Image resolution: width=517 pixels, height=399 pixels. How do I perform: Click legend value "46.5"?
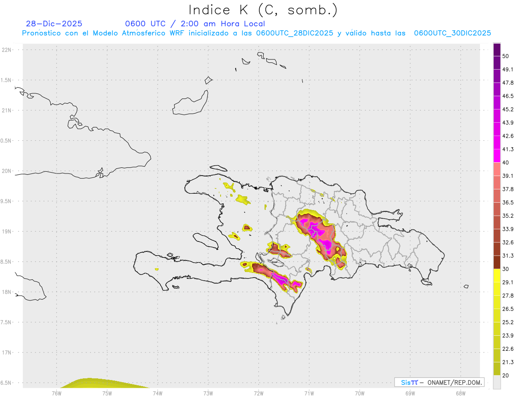[508, 96]
